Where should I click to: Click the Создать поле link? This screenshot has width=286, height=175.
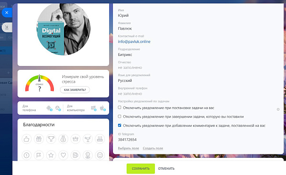point(153,148)
